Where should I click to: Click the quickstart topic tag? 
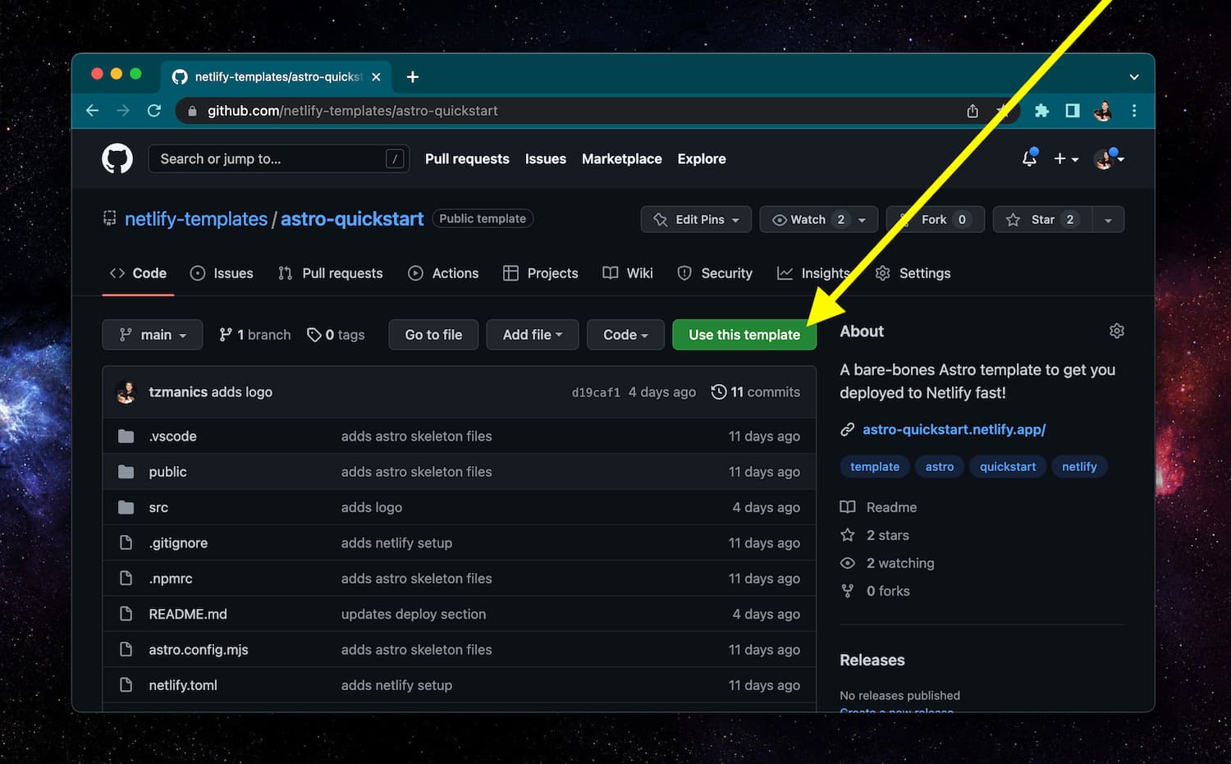tap(1008, 467)
